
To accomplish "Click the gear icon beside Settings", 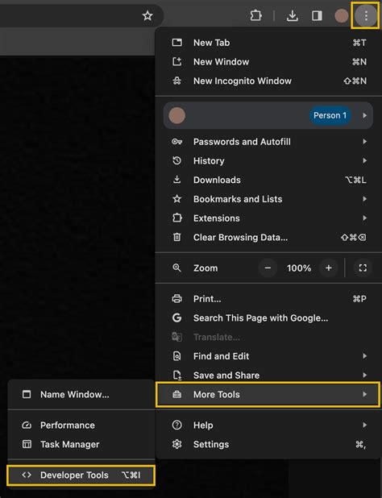I will (x=176, y=444).
